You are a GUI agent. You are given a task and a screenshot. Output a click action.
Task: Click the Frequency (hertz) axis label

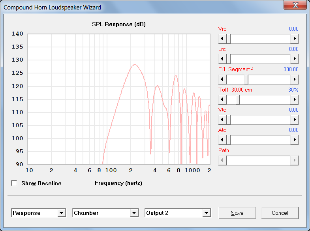118,183
